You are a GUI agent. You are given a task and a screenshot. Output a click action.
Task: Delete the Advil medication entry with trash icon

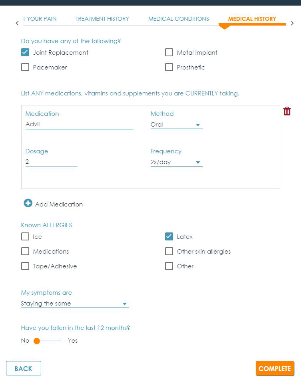pos(287,111)
